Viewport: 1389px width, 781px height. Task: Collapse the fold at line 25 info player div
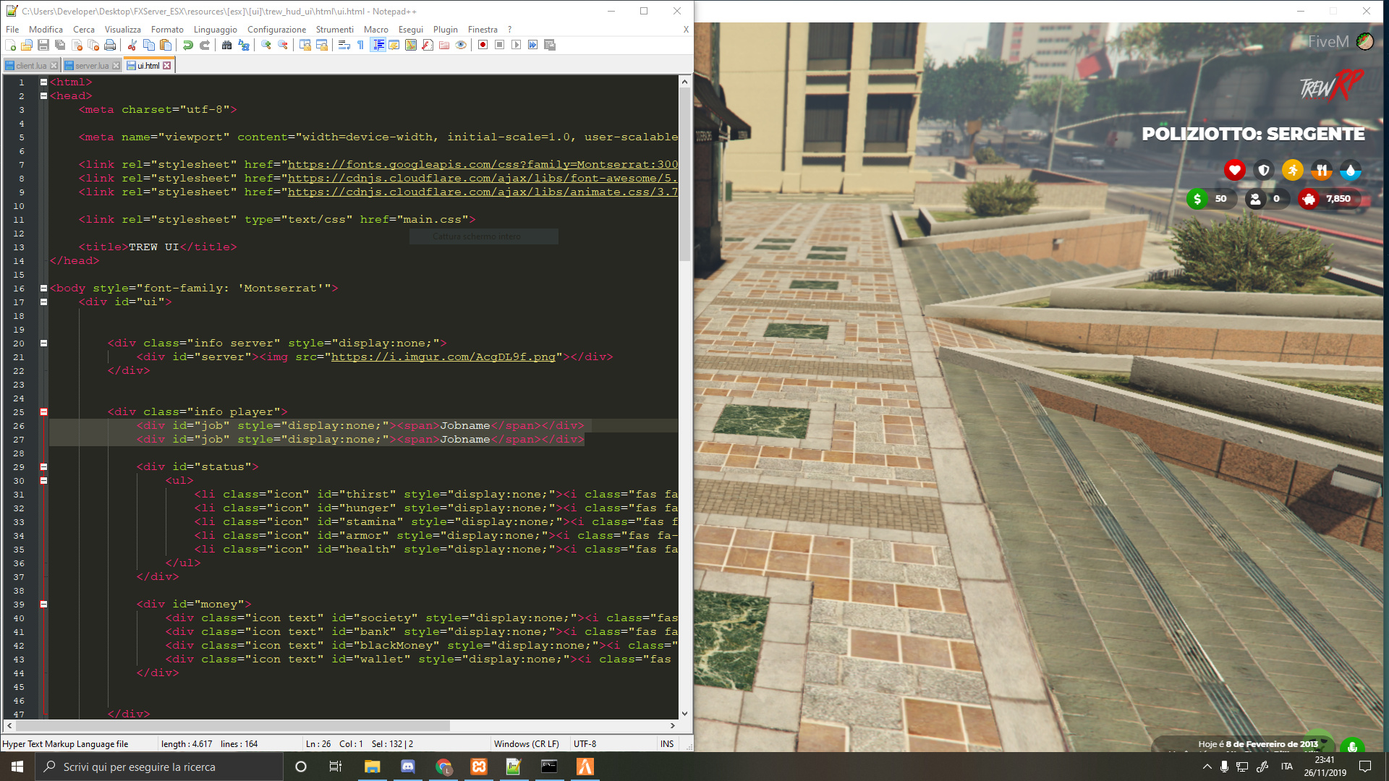[44, 411]
